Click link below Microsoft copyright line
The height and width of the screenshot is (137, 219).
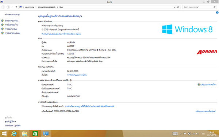pyautogui.click(x=61, y=34)
